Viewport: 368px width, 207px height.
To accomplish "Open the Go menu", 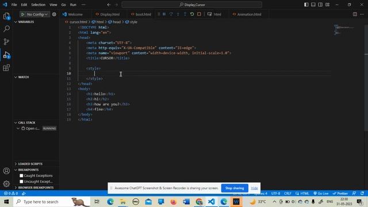I will click(64, 5).
